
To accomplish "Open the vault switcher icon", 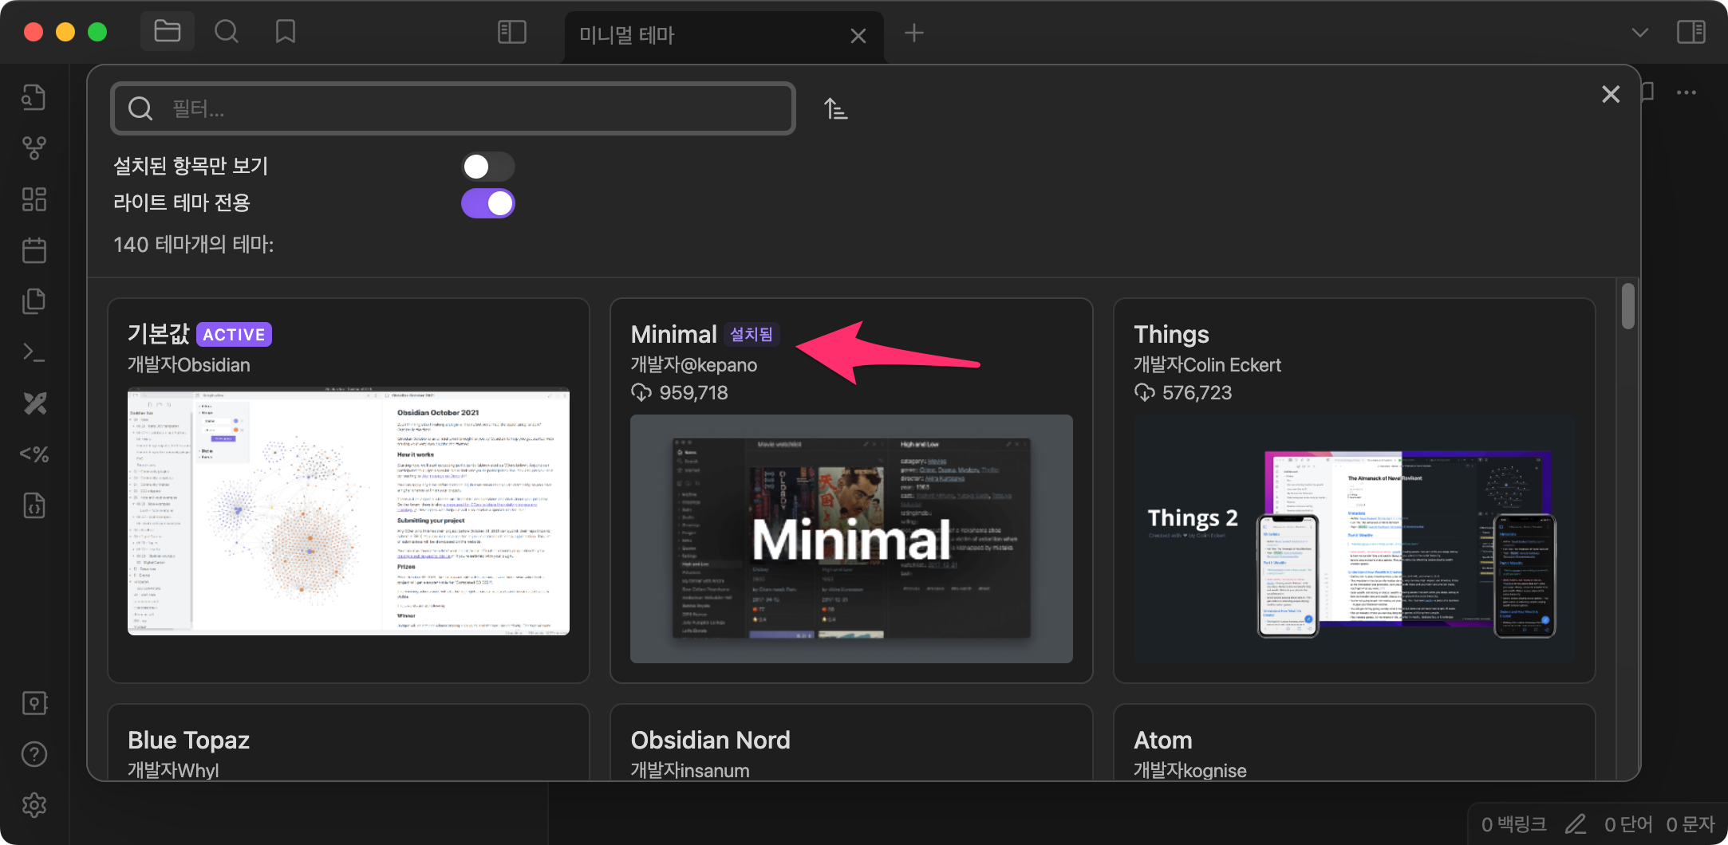I will [34, 703].
